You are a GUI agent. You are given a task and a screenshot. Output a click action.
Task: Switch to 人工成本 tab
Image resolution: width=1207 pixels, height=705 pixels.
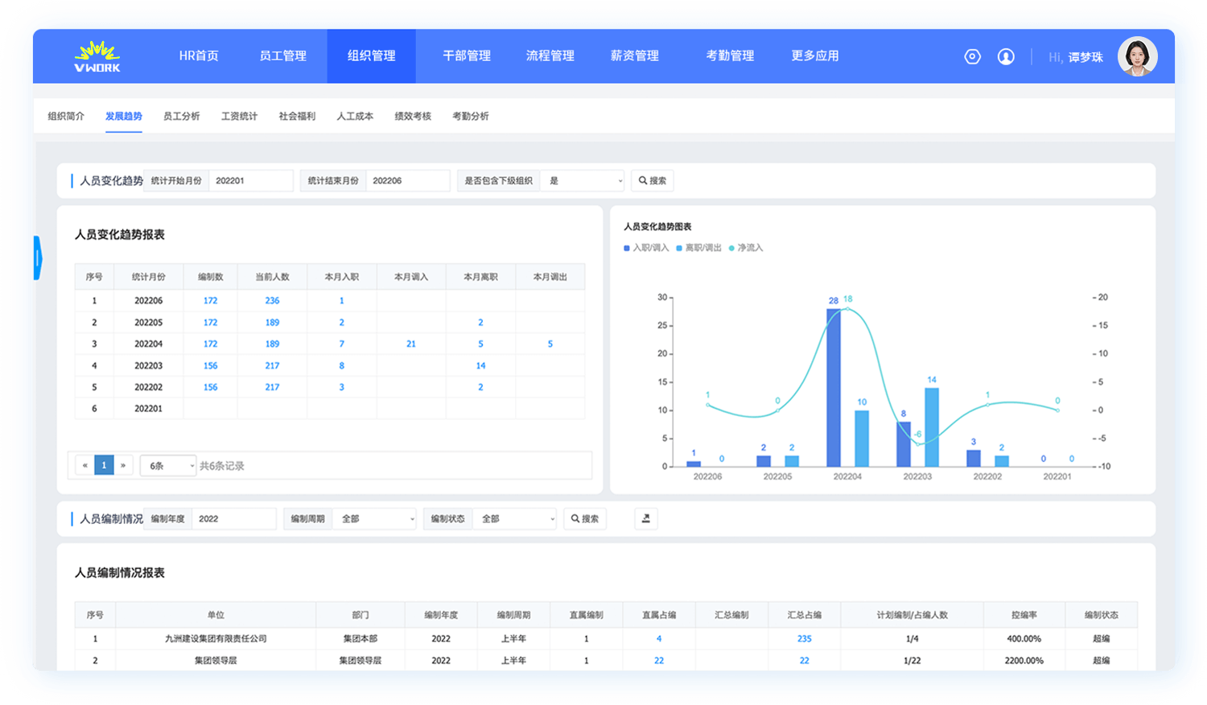point(355,116)
